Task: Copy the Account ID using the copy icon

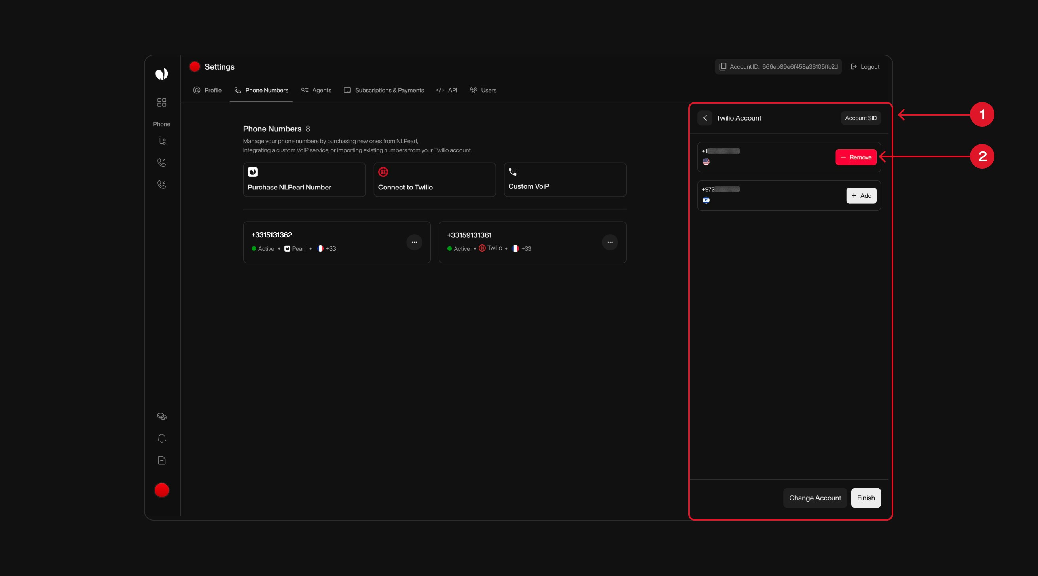Action: click(723, 66)
